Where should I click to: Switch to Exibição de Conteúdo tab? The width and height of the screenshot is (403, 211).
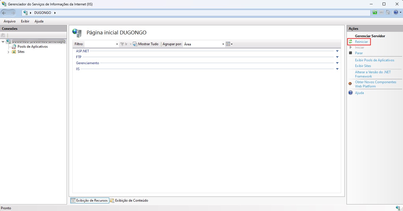[x=129, y=200]
